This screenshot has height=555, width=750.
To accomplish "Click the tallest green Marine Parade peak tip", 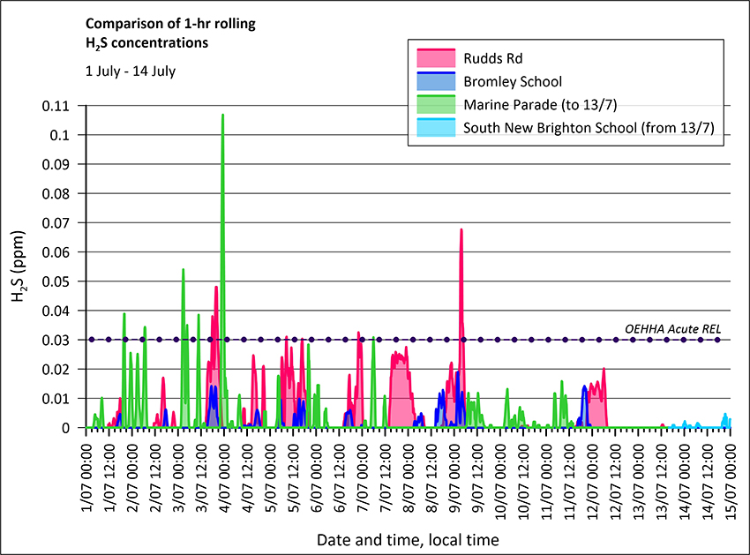I will click(x=222, y=115).
